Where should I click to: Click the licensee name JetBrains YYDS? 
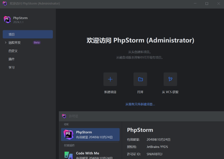click(157, 147)
